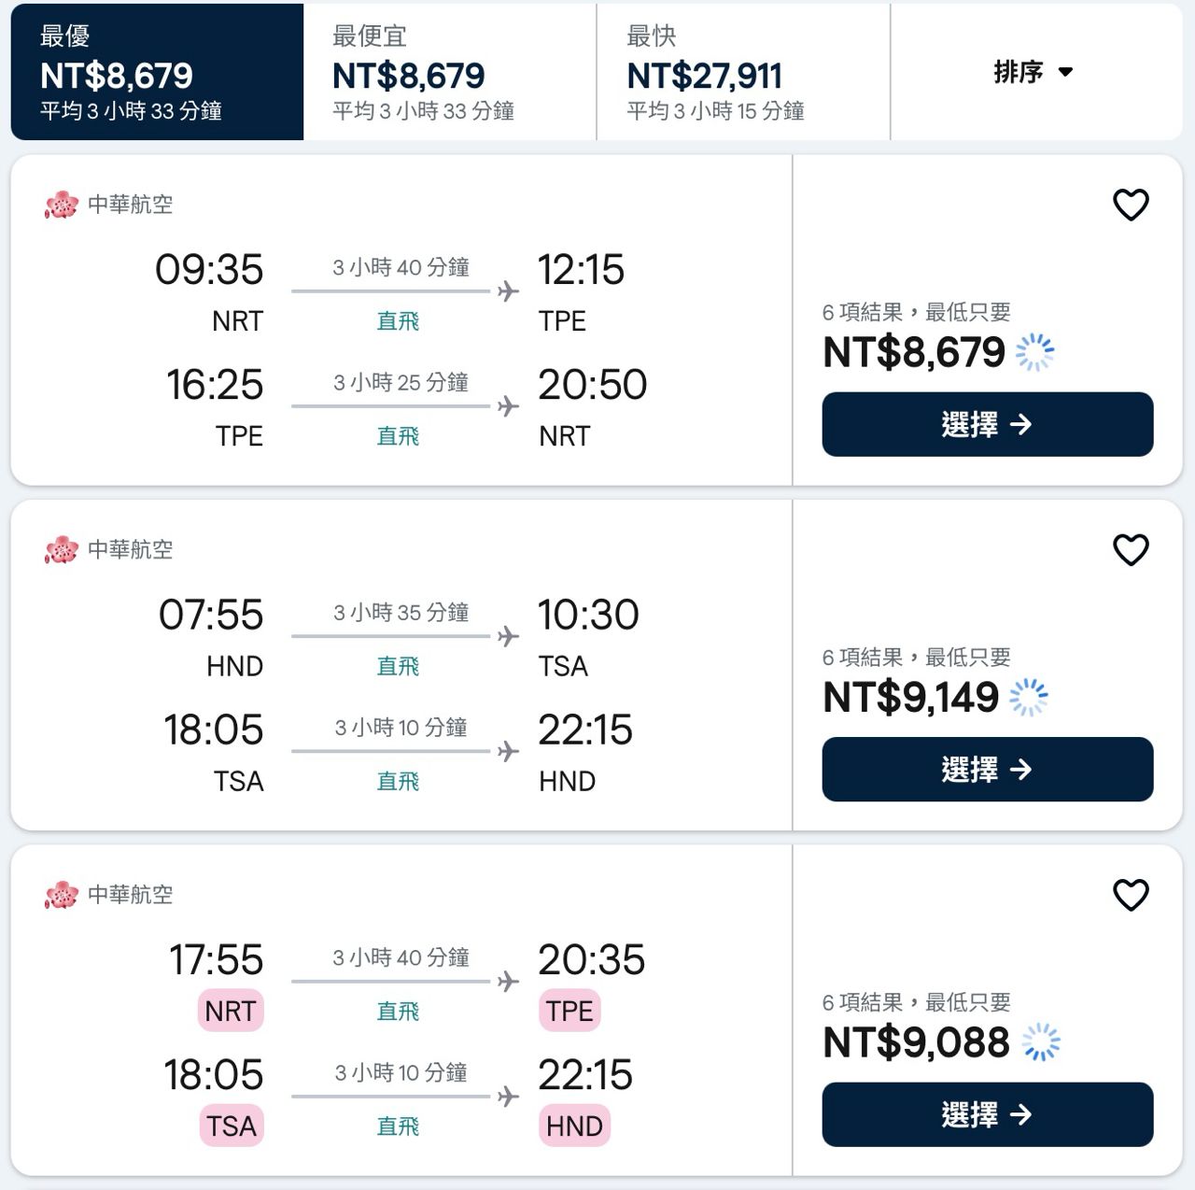The width and height of the screenshot is (1195, 1190).
Task: Save the NT$8,679 flight with heart icon
Action: [x=1131, y=205]
